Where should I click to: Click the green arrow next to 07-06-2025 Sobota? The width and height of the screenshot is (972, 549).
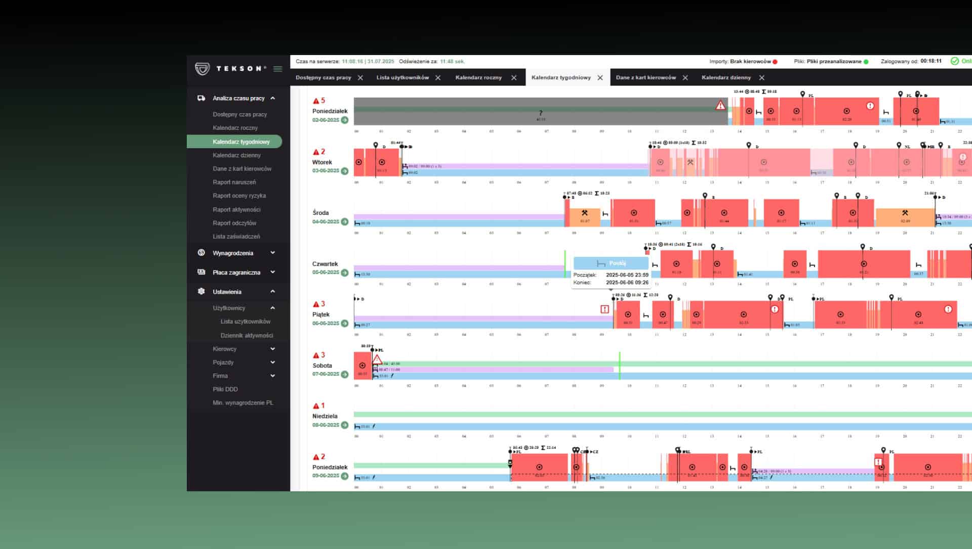(345, 375)
